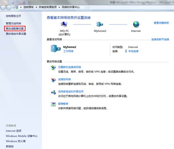This screenshot has height=149, width=174.
Task: Click the 工作网络 network type link
Action: coord(68,51)
